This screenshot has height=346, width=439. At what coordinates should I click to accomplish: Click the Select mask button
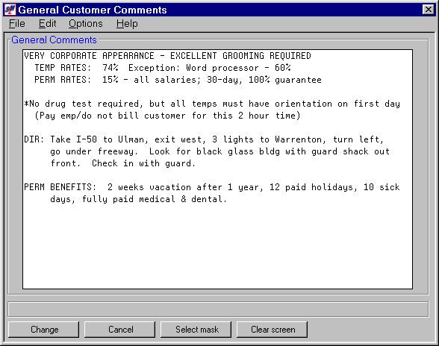point(196,330)
